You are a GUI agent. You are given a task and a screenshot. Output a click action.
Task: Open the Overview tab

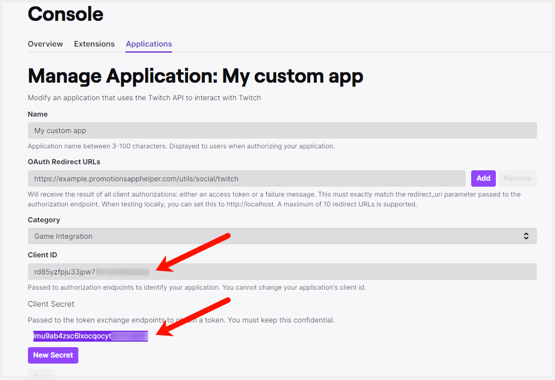point(45,44)
